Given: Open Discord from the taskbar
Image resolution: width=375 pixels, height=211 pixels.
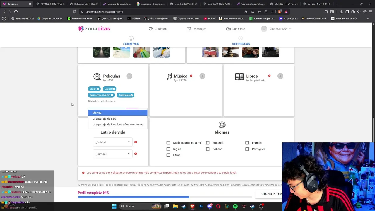Looking at the screenshot, I should [209, 206].
